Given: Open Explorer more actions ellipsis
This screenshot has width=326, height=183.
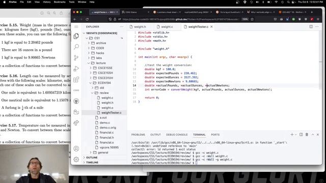Looking at the screenshot, I should (121, 27).
